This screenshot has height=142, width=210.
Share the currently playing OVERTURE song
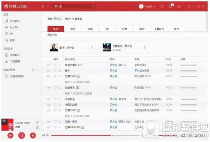click(x=37, y=128)
